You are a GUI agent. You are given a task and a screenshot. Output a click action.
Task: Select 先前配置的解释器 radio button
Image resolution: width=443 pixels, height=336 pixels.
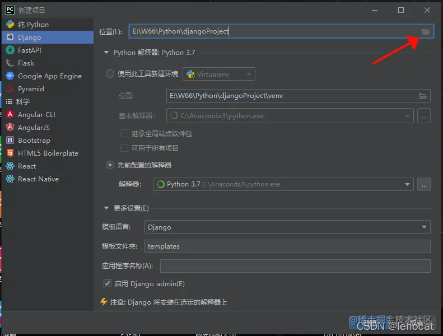pyautogui.click(x=110, y=165)
